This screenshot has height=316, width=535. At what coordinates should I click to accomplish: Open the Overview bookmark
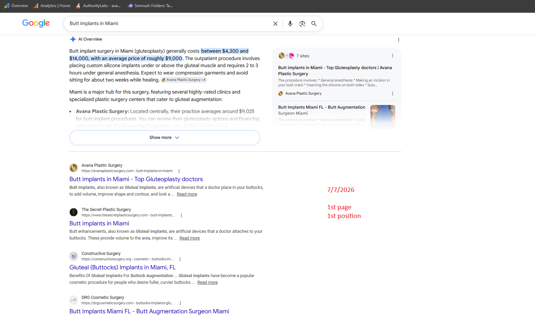coord(16,6)
